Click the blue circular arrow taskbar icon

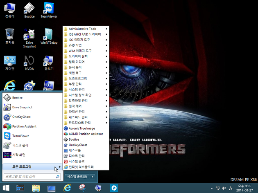(x=114, y=188)
